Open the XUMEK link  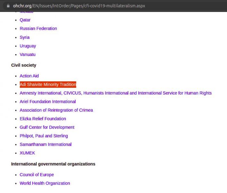27,153
